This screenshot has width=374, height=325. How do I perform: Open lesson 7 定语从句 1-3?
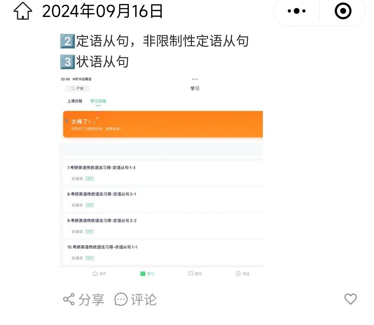click(x=163, y=172)
